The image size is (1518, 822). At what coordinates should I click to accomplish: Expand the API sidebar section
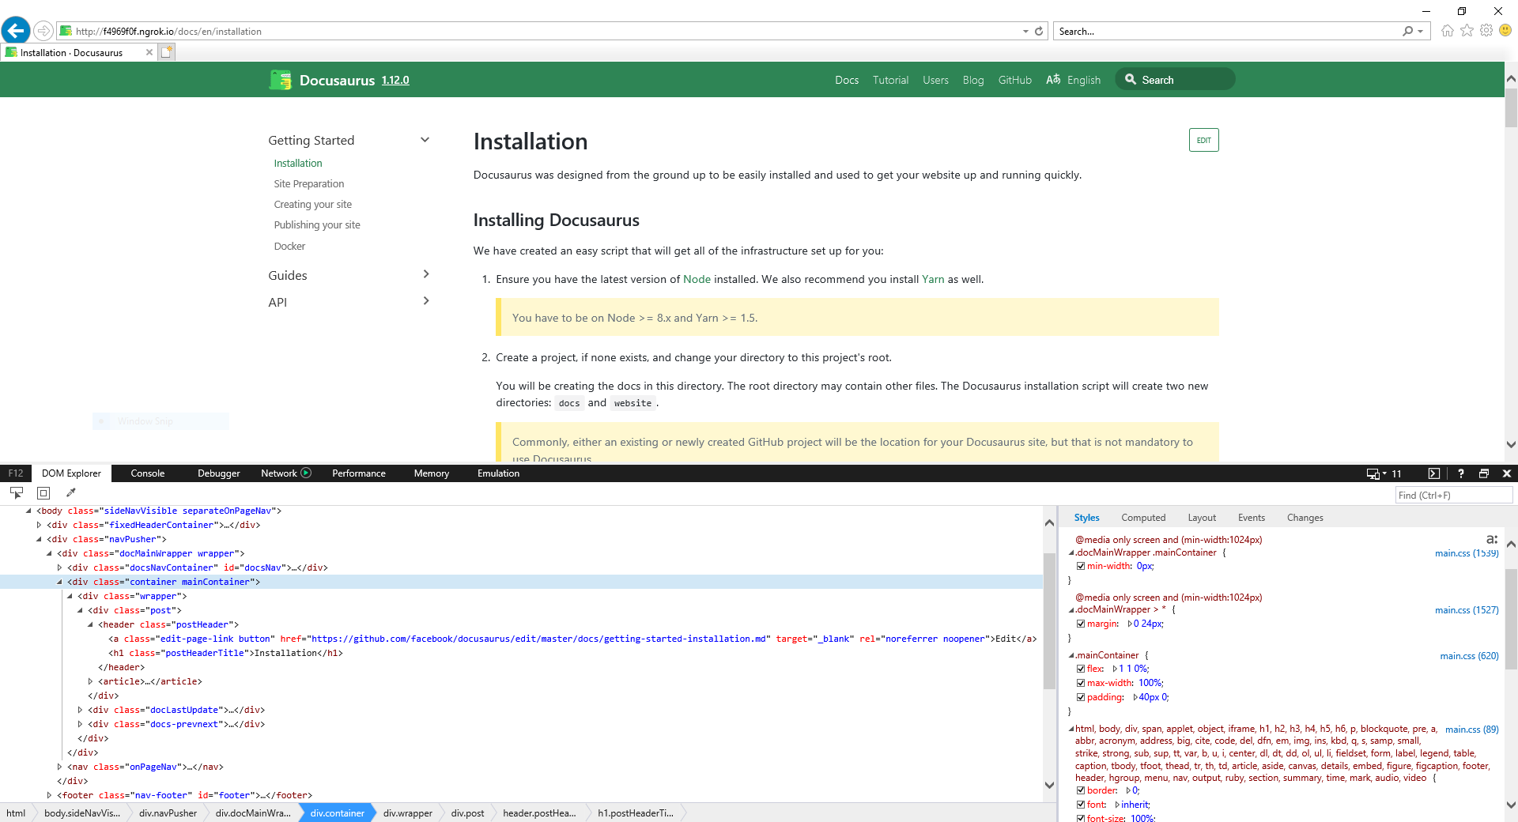[x=426, y=301]
